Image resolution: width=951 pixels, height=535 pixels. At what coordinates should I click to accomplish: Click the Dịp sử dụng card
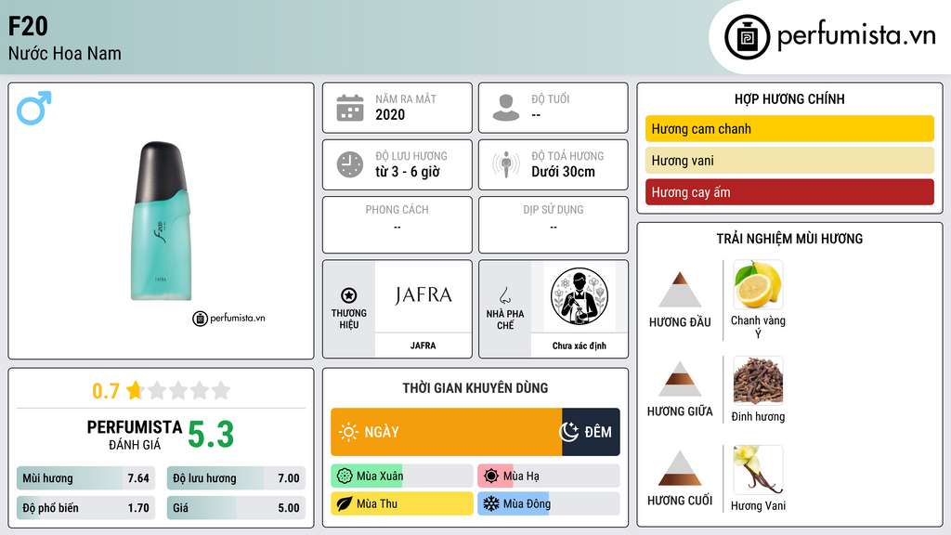click(554, 225)
